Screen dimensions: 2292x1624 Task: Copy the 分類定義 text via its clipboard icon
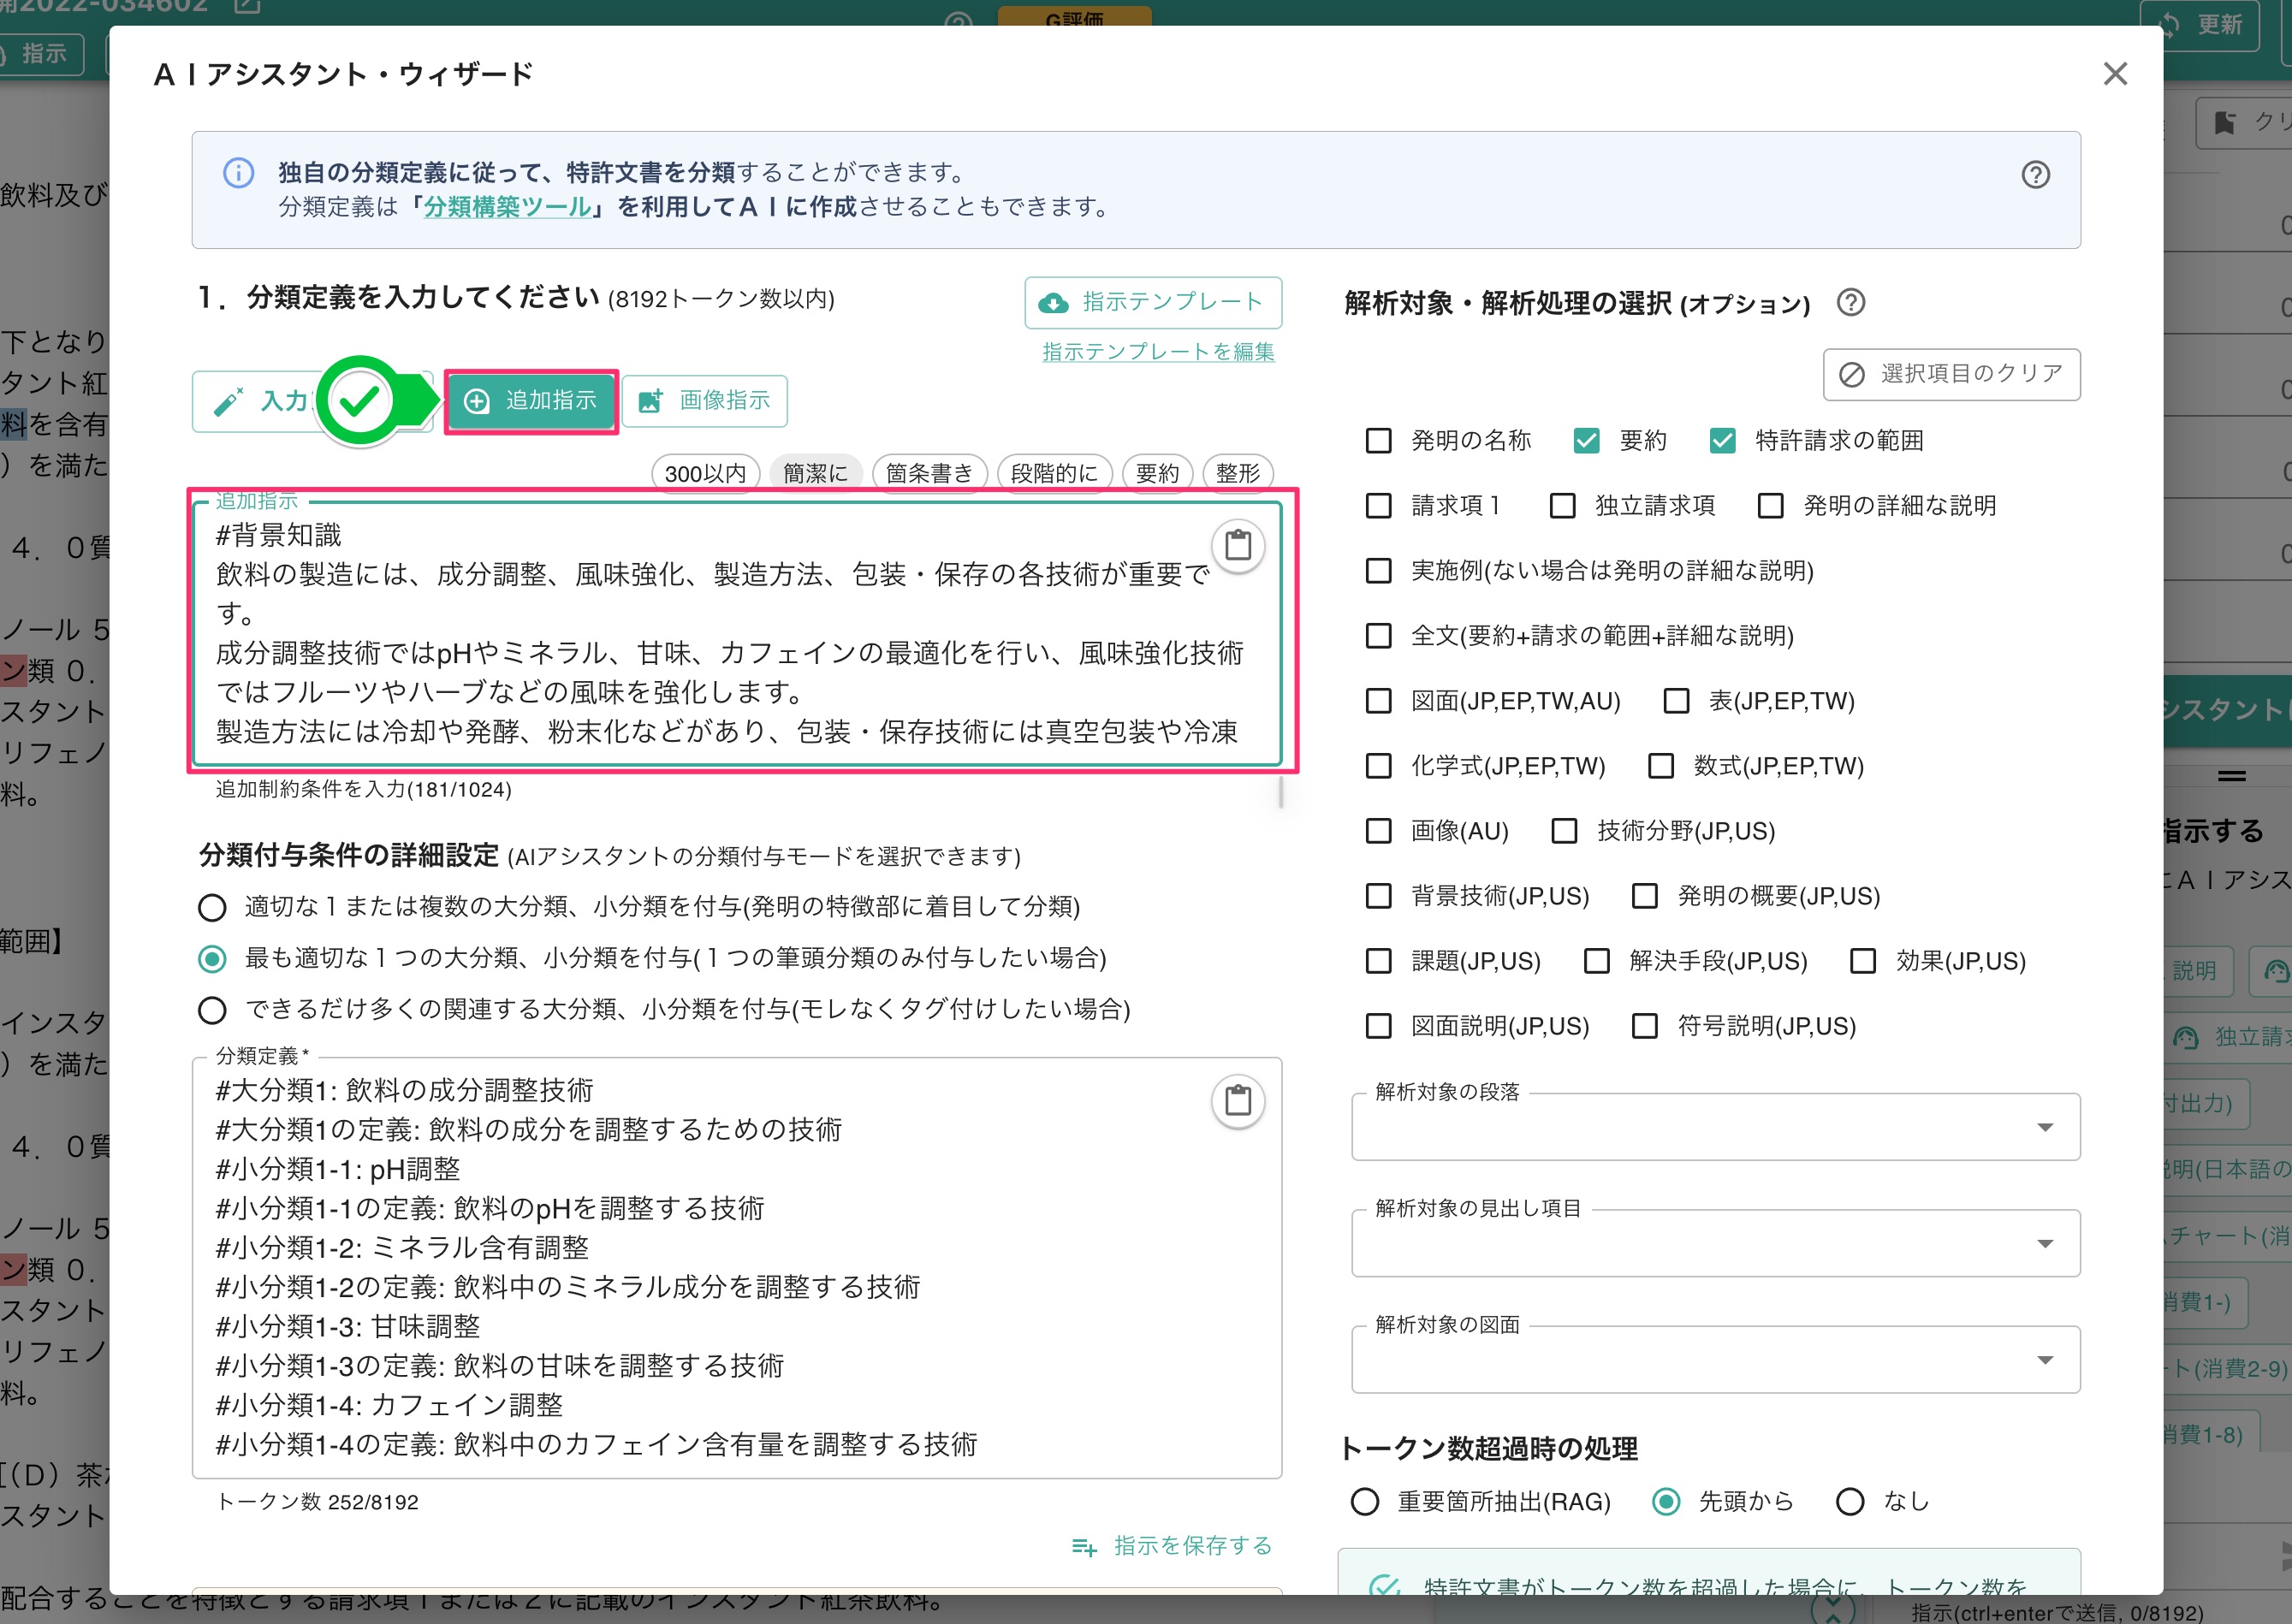(1238, 1101)
